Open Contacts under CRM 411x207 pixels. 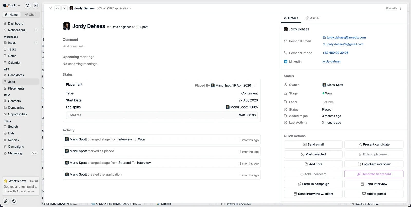pyautogui.click(x=21, y=101)
